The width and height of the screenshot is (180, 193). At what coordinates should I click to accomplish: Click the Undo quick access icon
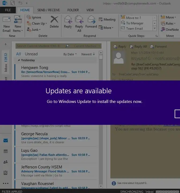tap(20, 3)
